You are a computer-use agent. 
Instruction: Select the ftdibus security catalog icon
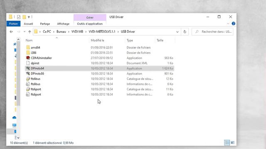point(28,79)
